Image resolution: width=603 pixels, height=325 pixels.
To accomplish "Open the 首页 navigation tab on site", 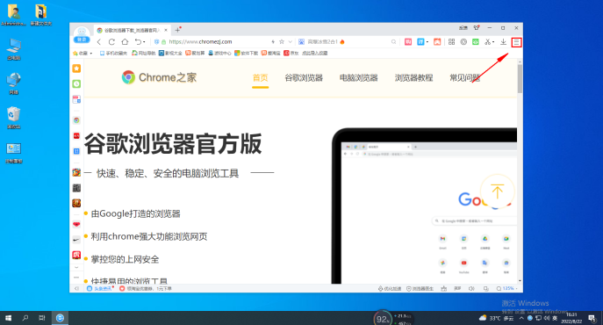I will tap(260, 78).
